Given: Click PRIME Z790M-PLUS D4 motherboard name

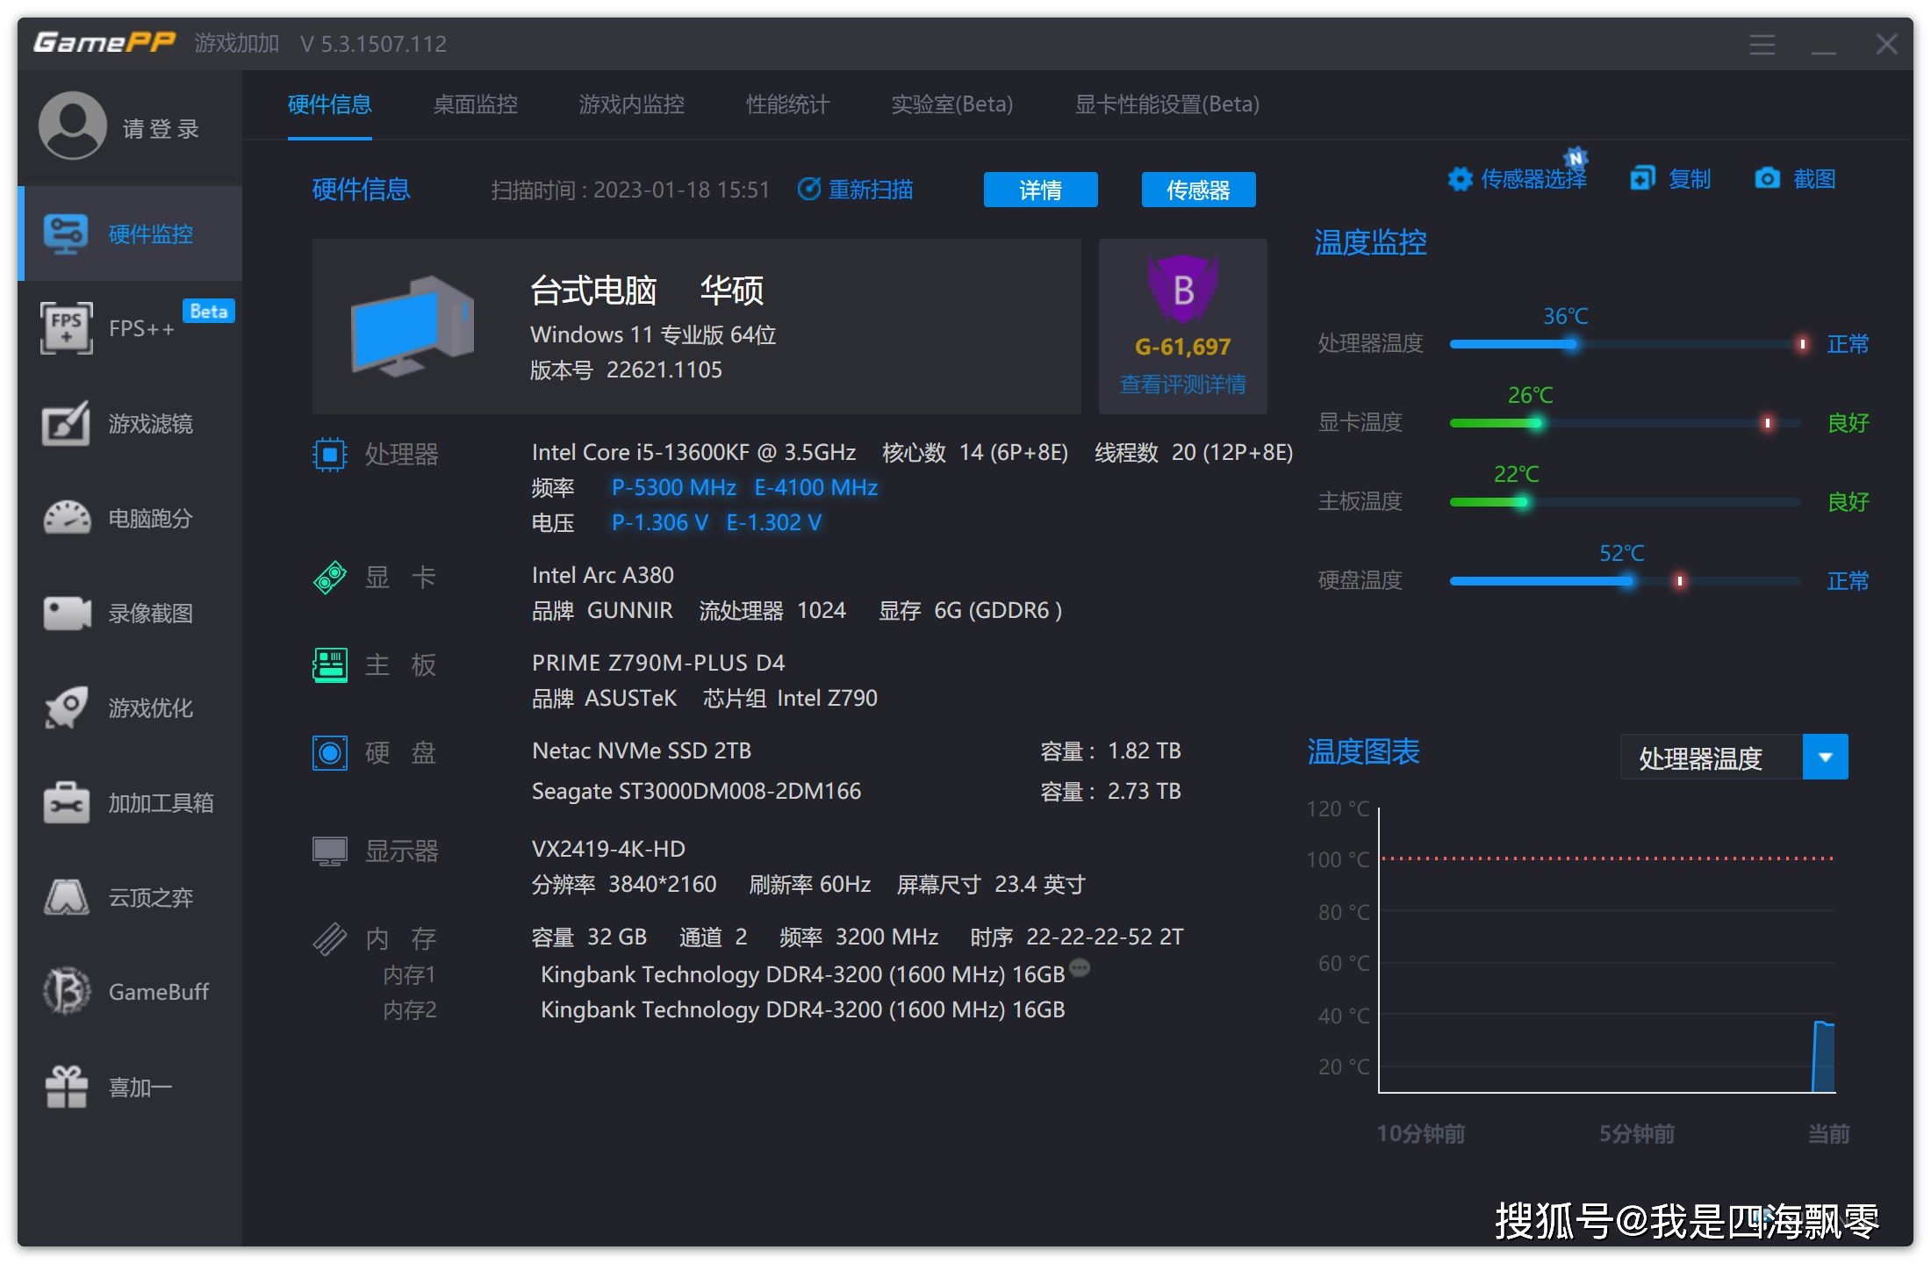Looking at the screenshot, I should (x=658, y=663).
